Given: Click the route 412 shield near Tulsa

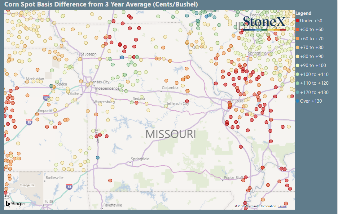Looking at the screenshot, I should pos(7,196).
